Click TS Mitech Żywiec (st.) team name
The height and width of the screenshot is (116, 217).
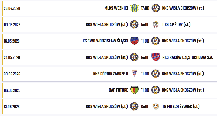coord(181,107)
